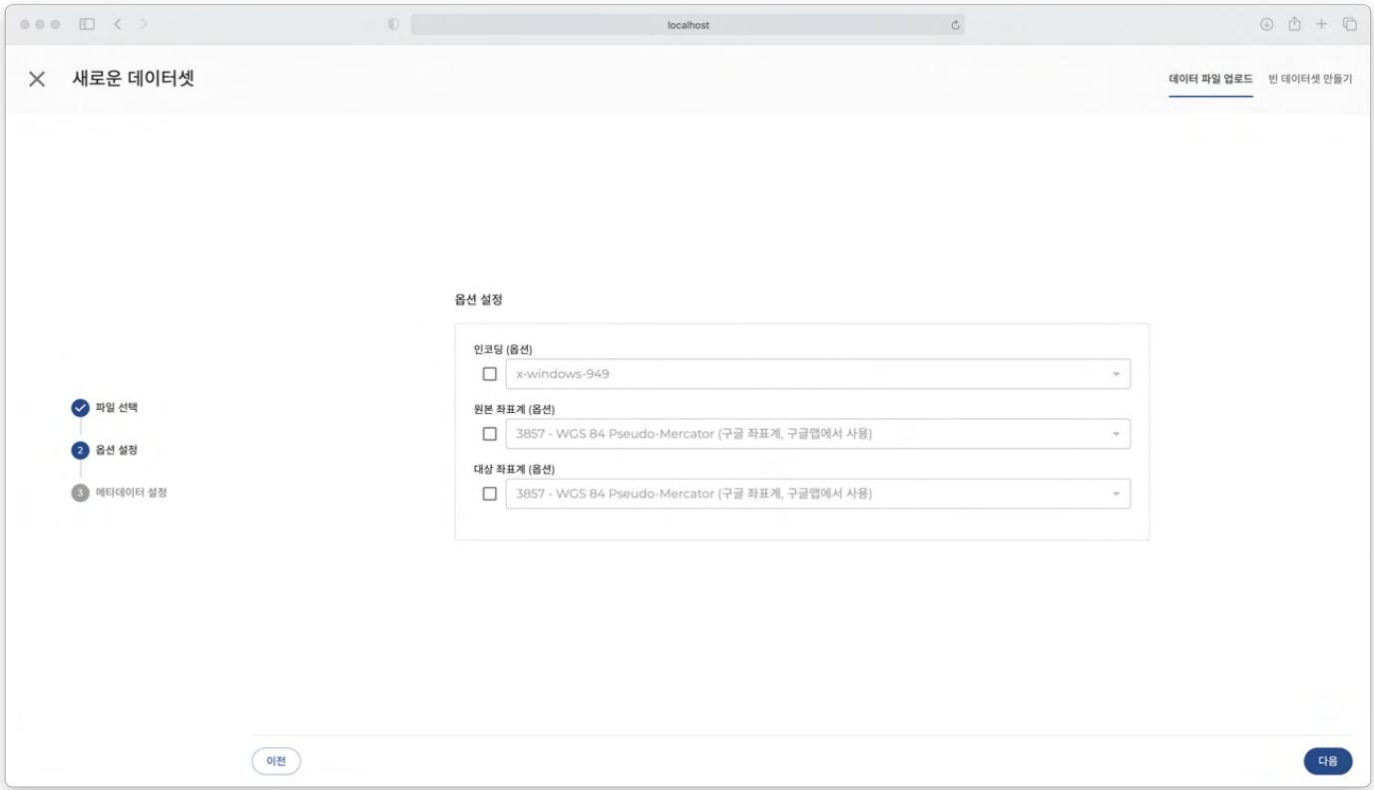Click the Safari sidebar toggle icon
The width and height of the screenshot is (1374, 790).
point(87,24)
